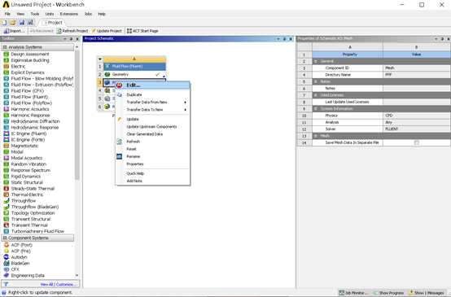Open the Toolbox panel options dropdown arrow
The width and height of the screenshot is (451, 297).
[65, 39]
